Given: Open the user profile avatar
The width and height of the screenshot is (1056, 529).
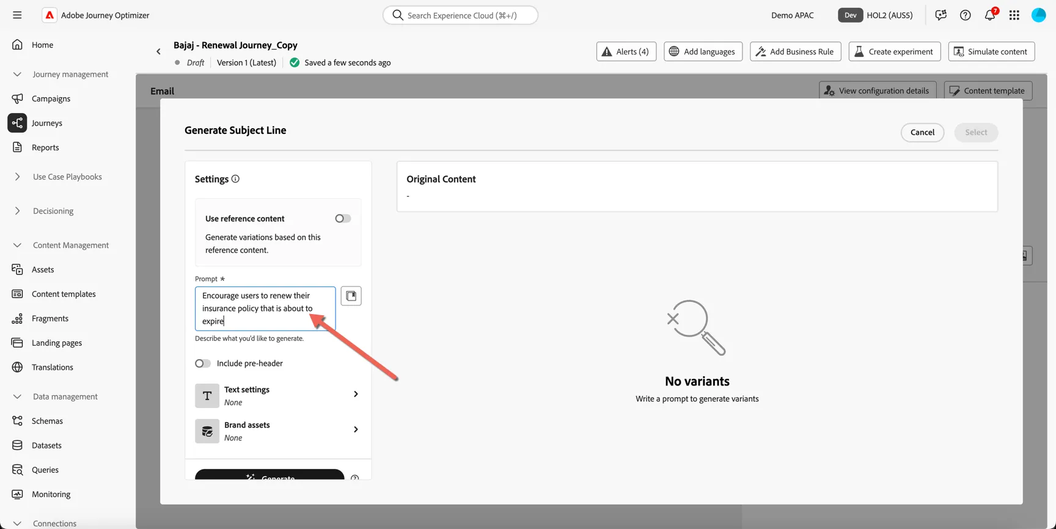Looking at the screenshot, I should [1039, 15].
